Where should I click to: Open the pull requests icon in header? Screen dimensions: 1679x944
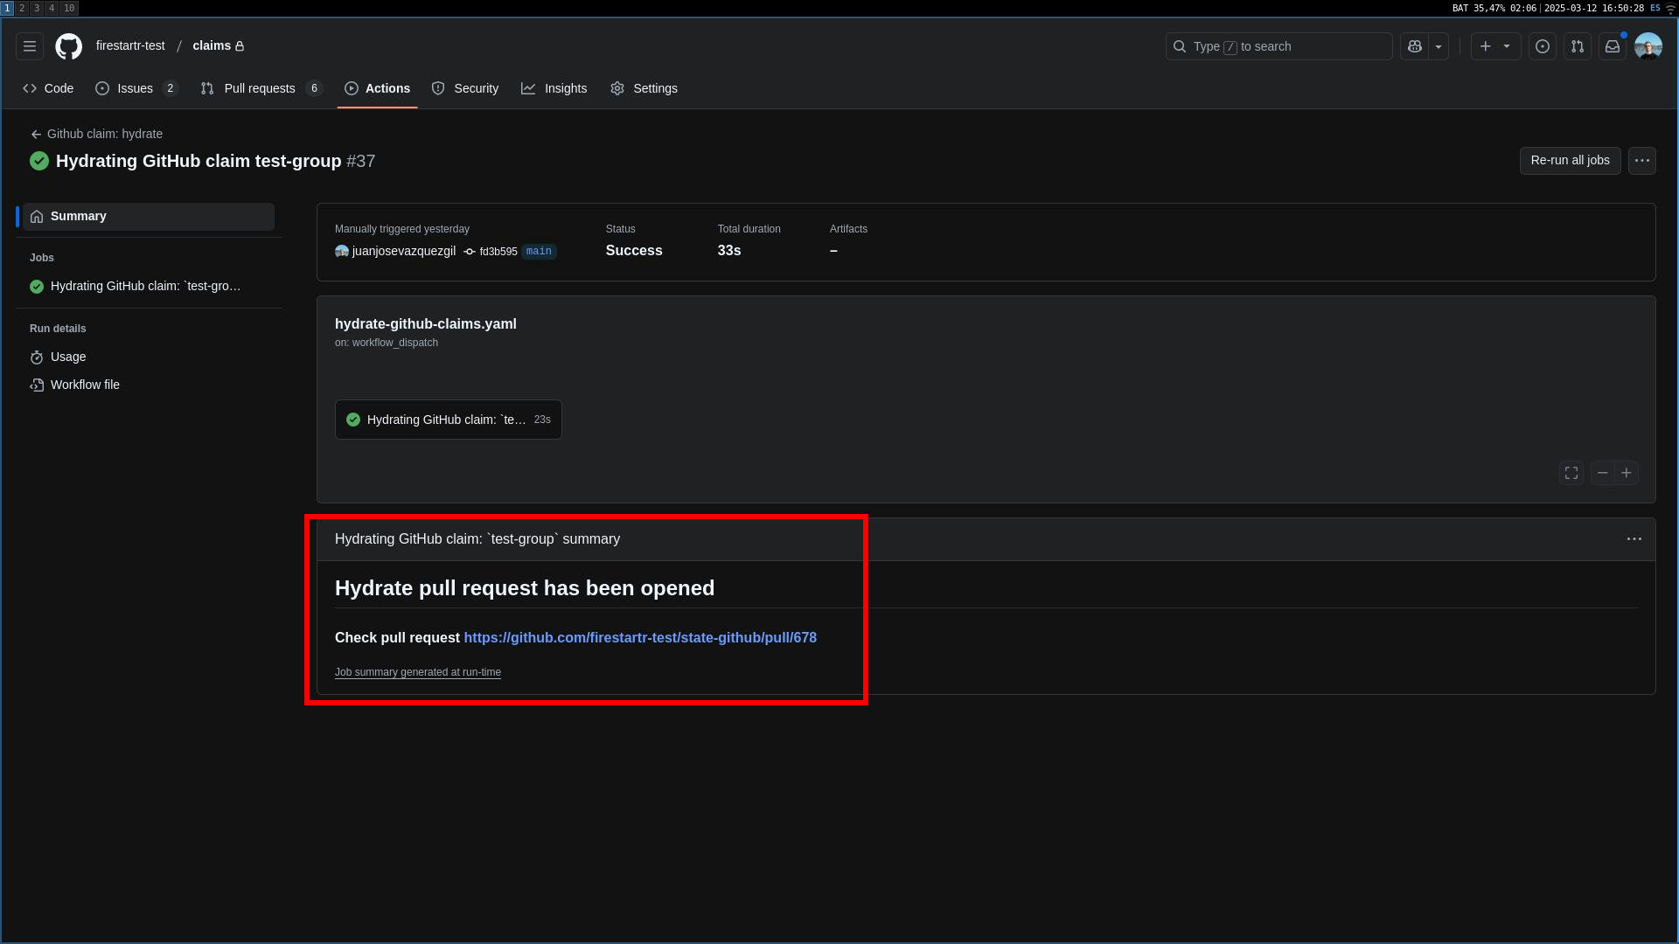coord(1578,46)
